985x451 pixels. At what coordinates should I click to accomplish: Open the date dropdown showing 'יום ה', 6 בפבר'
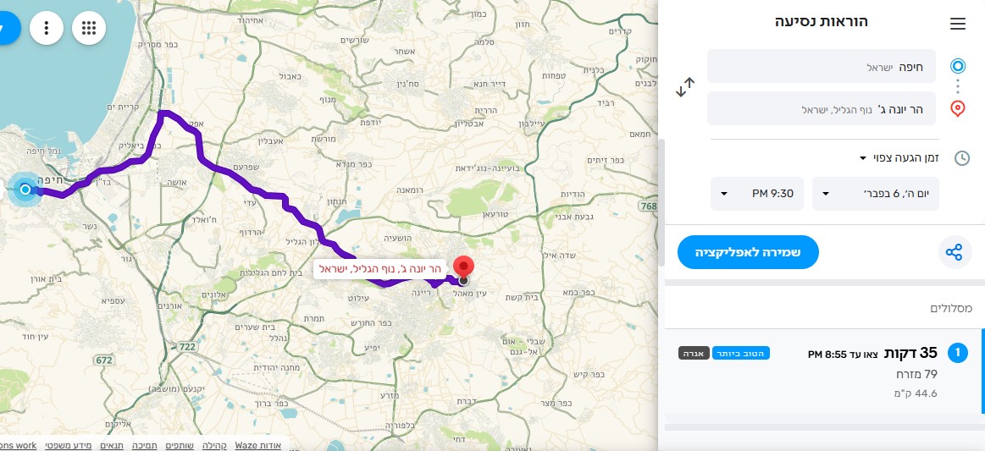[876, 194]
